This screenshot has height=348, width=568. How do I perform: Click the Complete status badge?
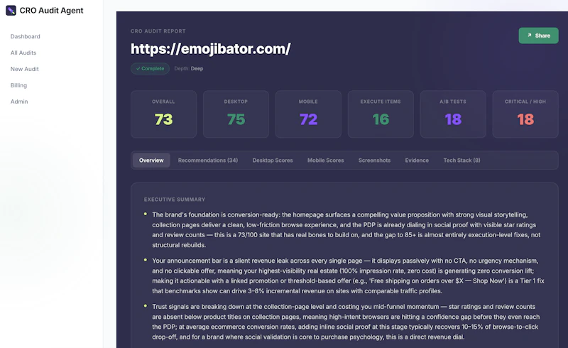tap(150, 68)
